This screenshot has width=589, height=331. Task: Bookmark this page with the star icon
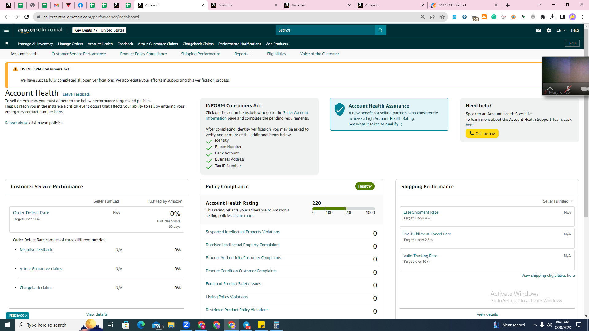tap(442, 17)
